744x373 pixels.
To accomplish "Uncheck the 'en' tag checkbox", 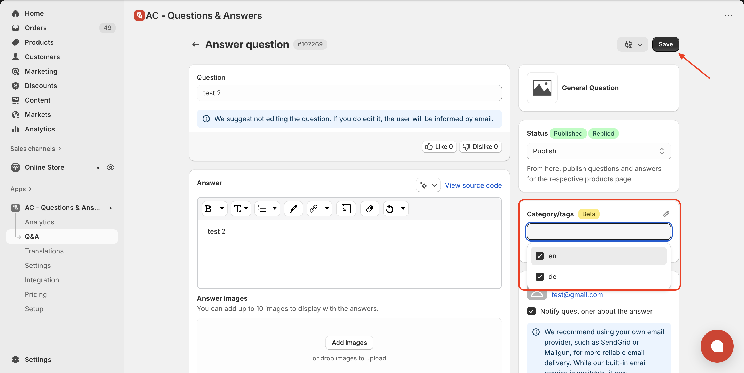I will pos(539,256).
